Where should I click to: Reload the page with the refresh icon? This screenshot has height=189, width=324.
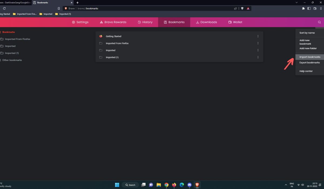point(4,8)
